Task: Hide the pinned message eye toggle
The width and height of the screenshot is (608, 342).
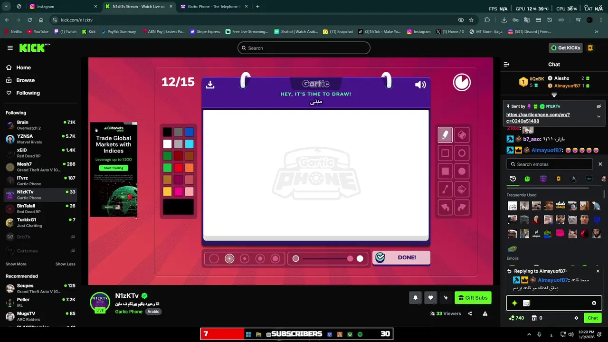Action: 598,106
